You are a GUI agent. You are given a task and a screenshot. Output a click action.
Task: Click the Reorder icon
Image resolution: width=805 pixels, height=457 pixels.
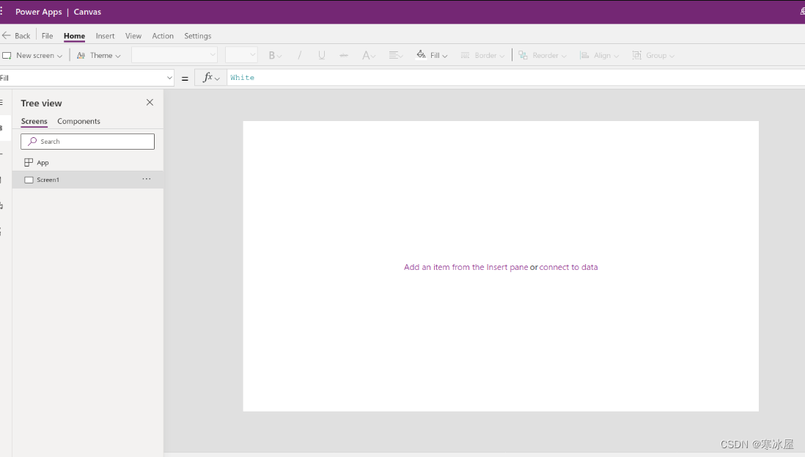tap(523, 55)
